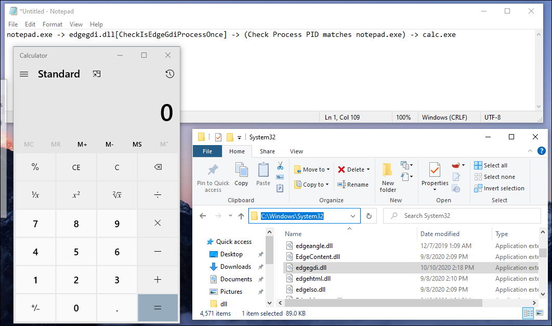Click the MS memory store button

coord(137,145)
